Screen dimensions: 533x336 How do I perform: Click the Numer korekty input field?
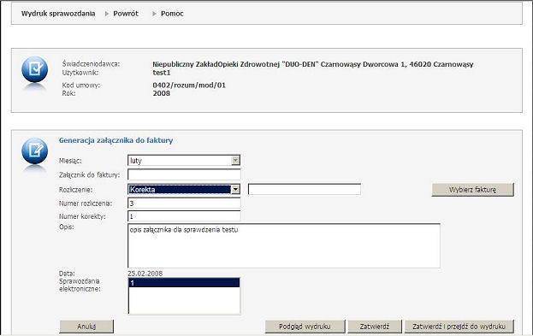[184, 216]
